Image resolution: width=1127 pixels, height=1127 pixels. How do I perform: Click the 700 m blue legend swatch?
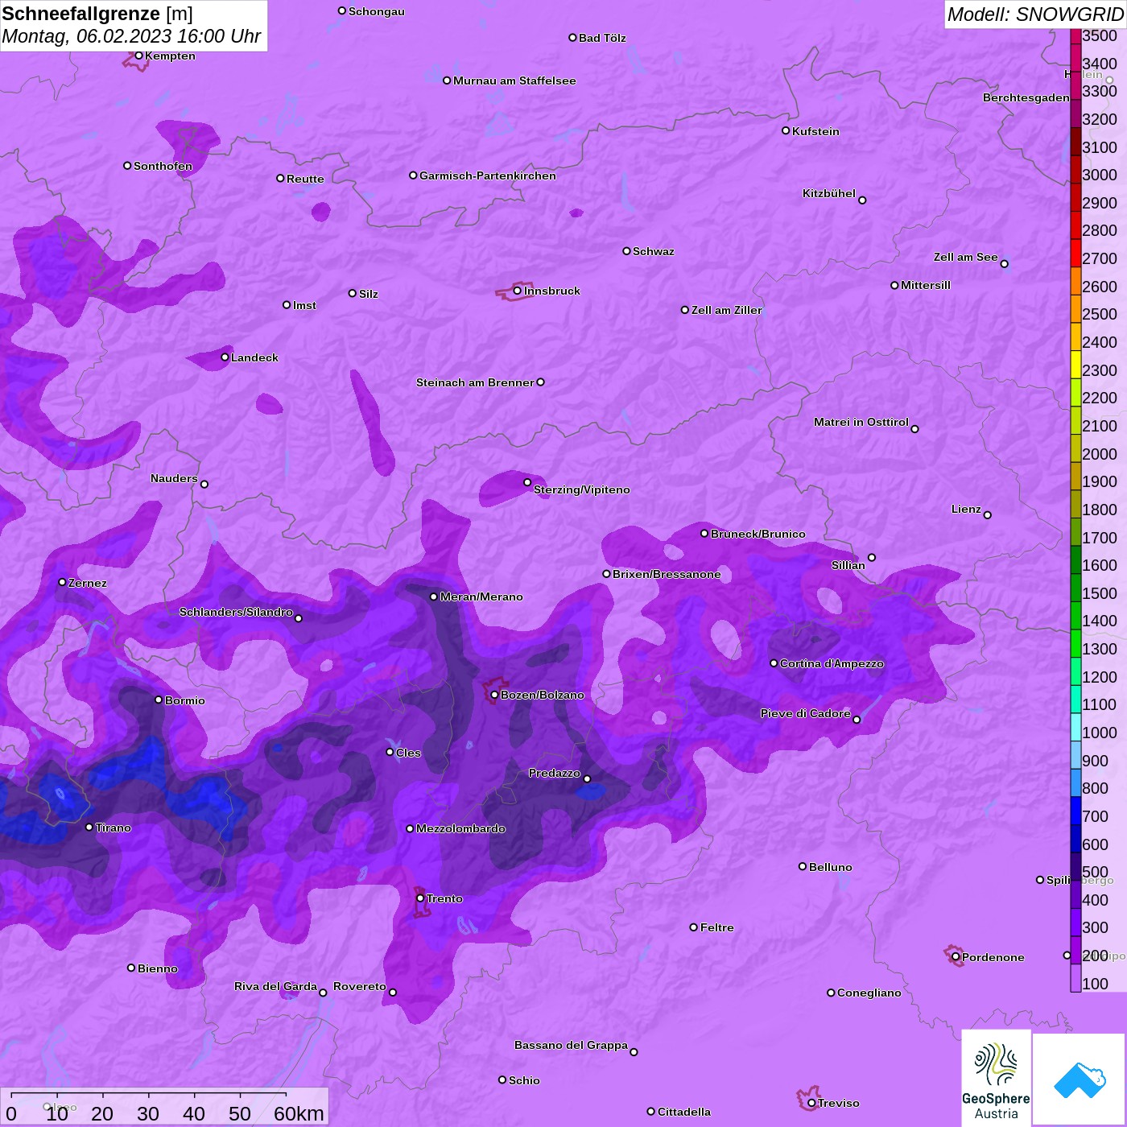point(1075,811)
